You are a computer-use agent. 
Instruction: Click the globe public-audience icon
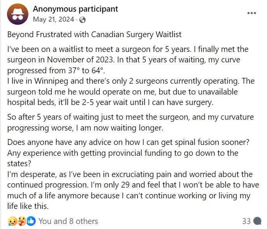(x=83, y=20)
